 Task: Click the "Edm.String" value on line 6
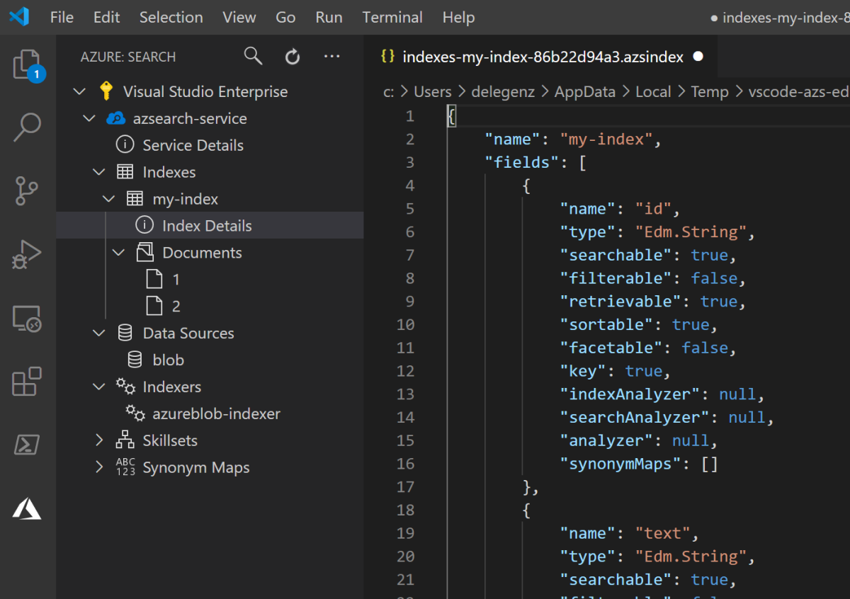691,232
